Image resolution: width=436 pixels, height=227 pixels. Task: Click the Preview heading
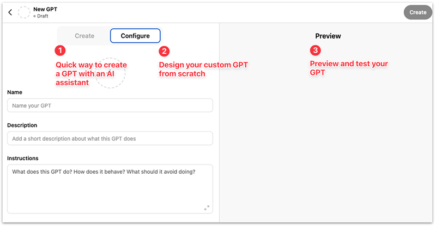pyautogui.click(x=328, y=36)
